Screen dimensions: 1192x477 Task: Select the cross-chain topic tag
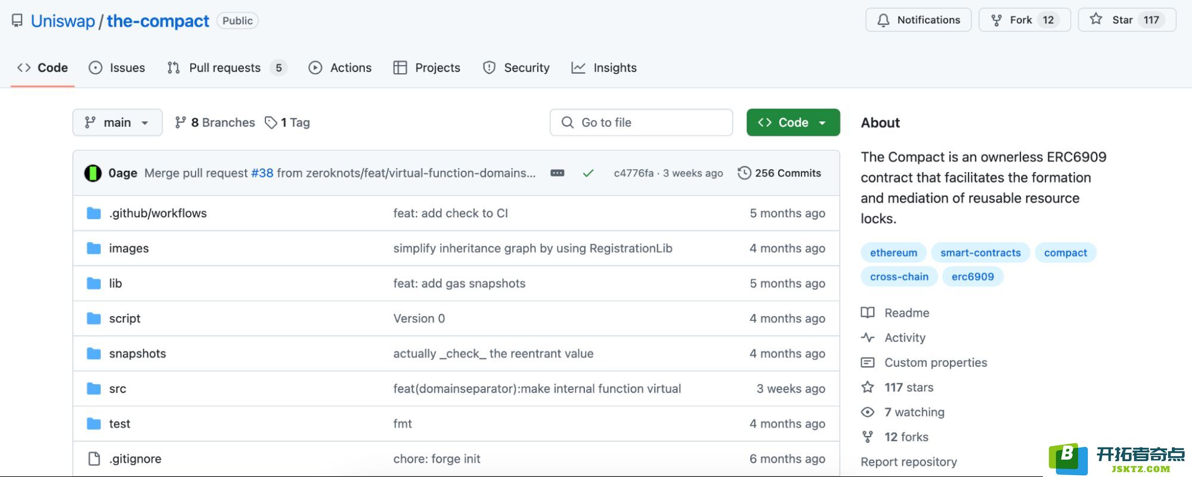coord(899,276)
